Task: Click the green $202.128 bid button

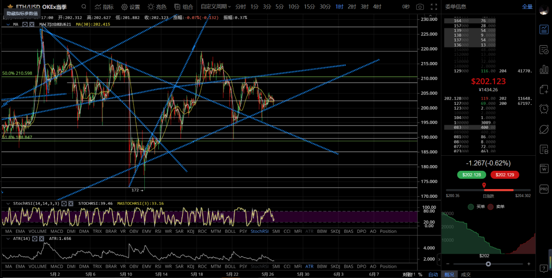Action: pos(472,175)
